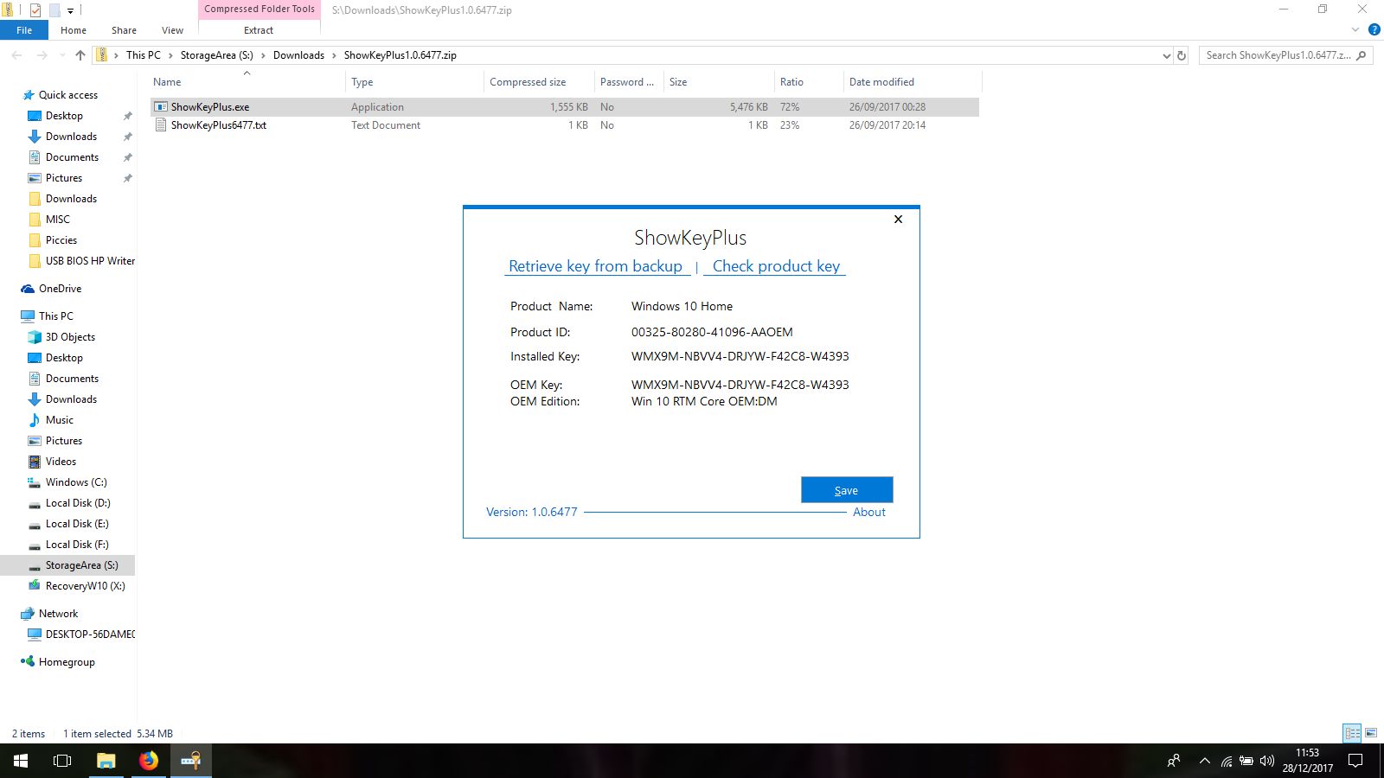Switch to large icons view layout
The height and width of the screenshot is (778, 1384).
[x=1371, y=733]
